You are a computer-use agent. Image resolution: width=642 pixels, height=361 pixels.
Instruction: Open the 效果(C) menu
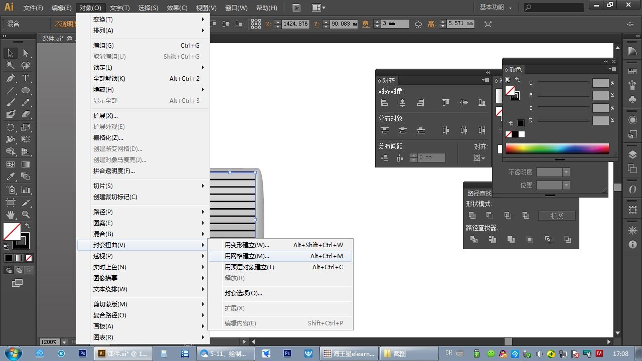click(177, 8)
